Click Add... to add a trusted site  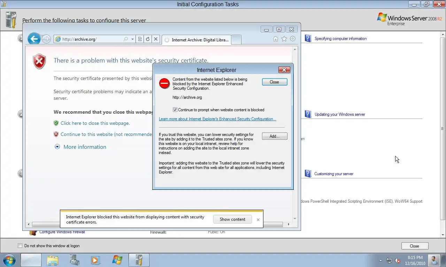point(275,136)
